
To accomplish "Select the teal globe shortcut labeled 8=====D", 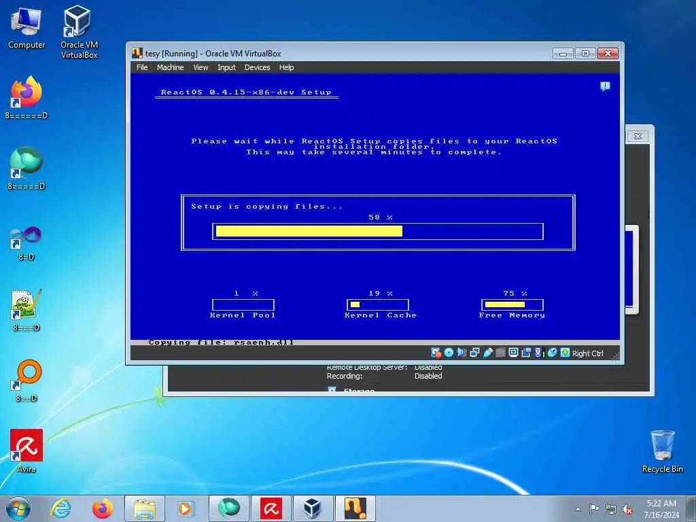I will 27,169.
